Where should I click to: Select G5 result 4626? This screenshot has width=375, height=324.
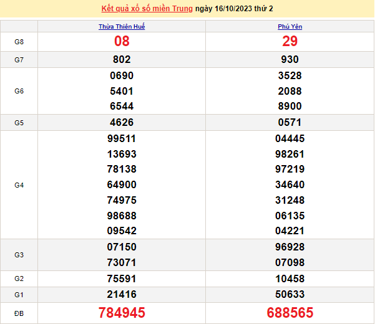pyautogui.click(x=122, y=123)
